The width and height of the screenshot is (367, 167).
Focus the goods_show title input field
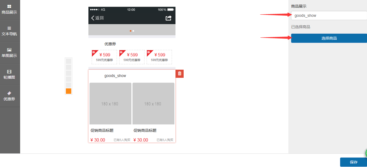point(329,15)
